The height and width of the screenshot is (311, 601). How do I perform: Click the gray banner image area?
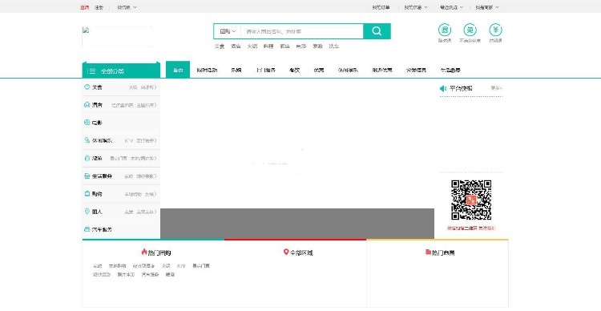tap(297, 224)
